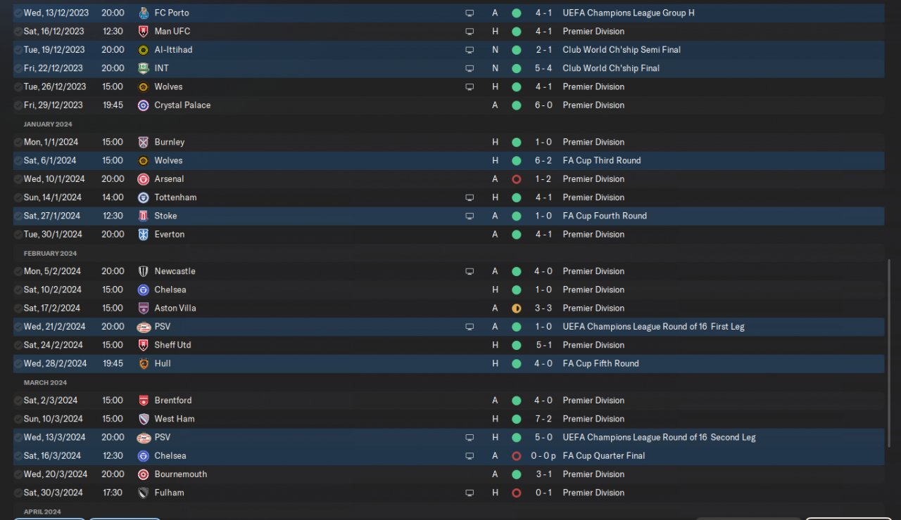This screenshot has height=520, width=901.
Task: Click the Newcastle club badge
Action: 143,271
